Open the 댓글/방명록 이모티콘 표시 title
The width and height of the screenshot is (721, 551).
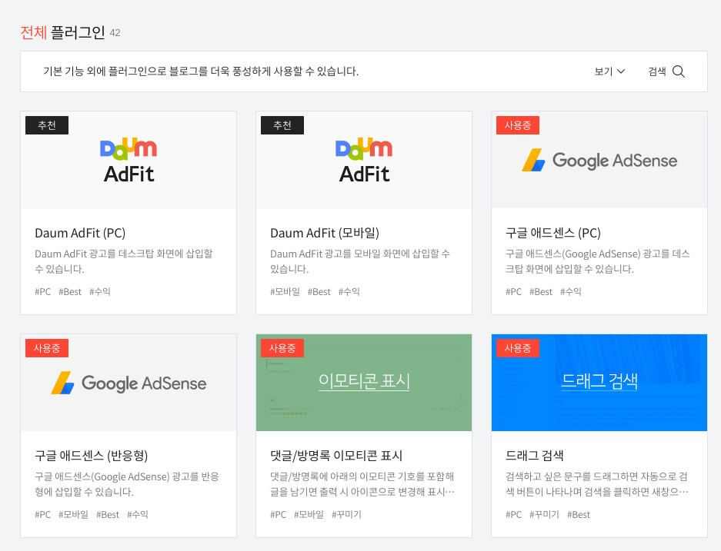coord(336,456)
